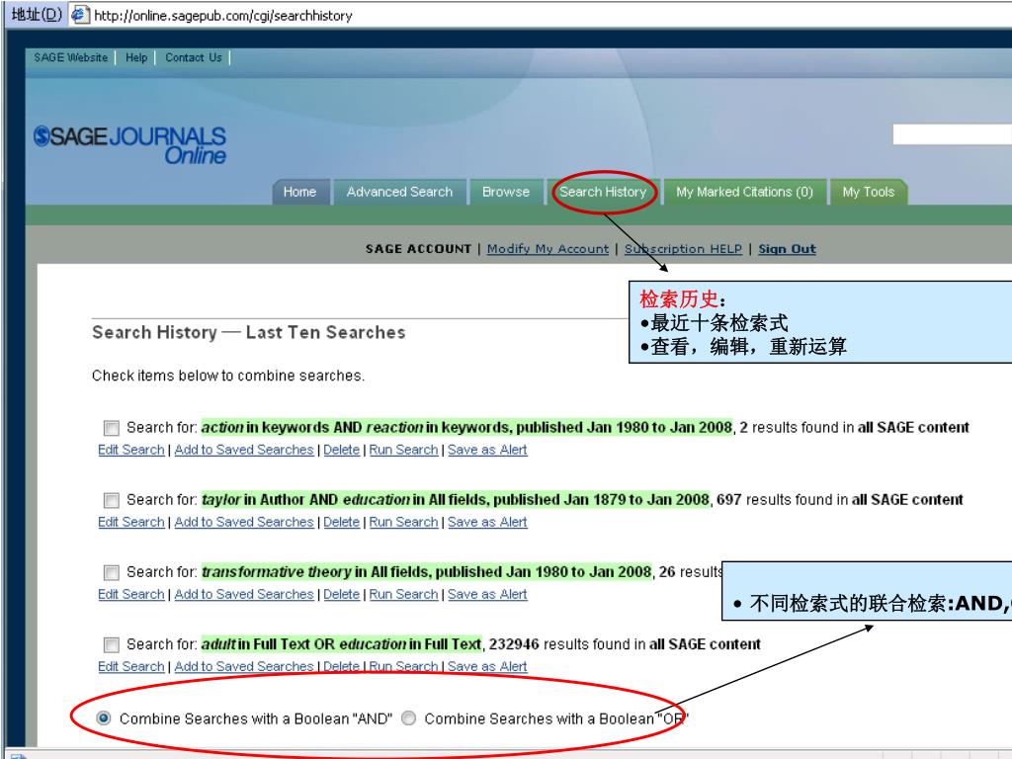Check the adult in Full Text search checkbox
This screenshot has height=759, width=1012.
(111, 645)
